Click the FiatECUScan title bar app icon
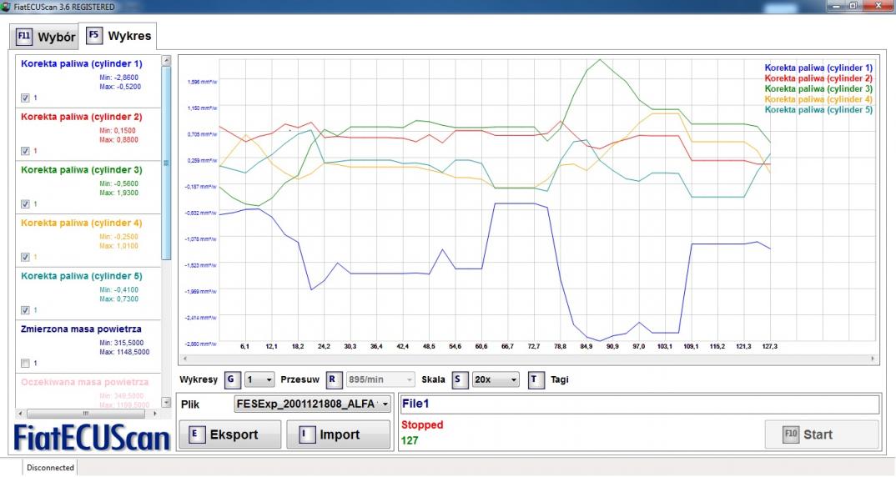This screenshot has height=477, width=896. click(x=8, y=6)
